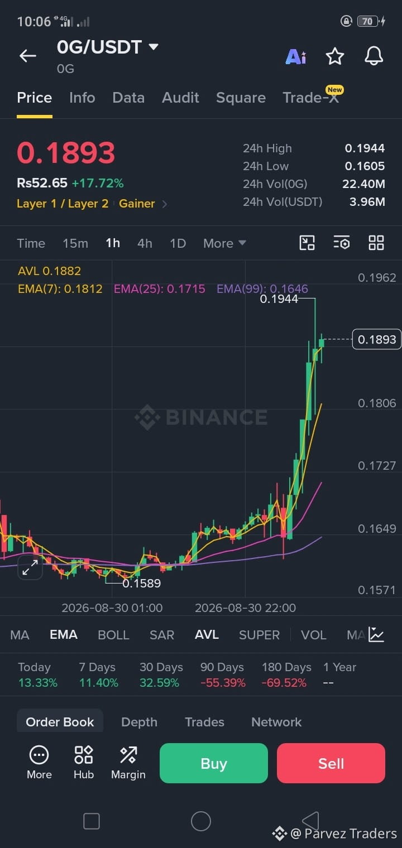
Task: Tap the 30 Days 32.59% performance value
Action: coord(159,683)
